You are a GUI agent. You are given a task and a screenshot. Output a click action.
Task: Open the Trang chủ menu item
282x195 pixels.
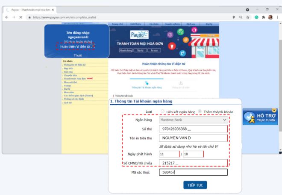click(117, 24)
